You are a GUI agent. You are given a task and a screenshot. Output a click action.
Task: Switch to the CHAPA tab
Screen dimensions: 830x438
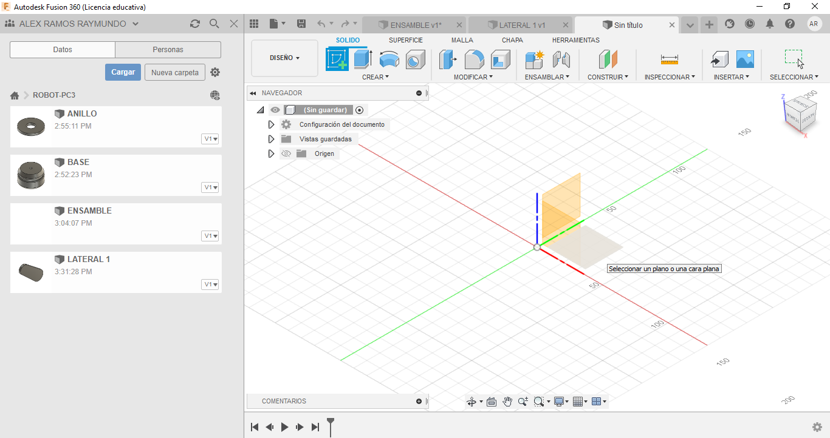tap(512, 40)
